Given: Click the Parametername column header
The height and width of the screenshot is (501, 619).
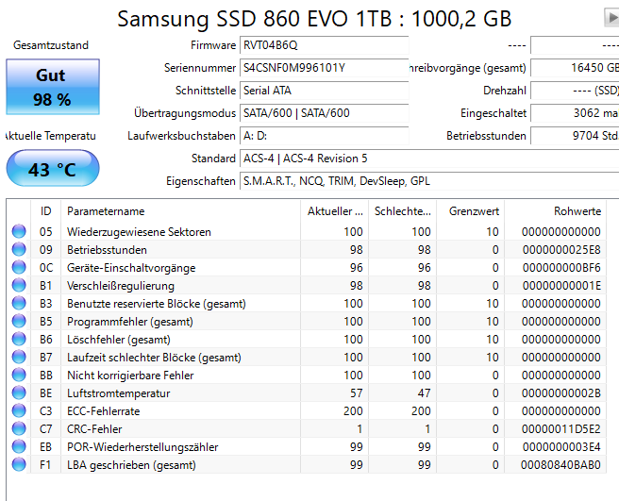Looking at the screenshot, I should pos(181,211).
